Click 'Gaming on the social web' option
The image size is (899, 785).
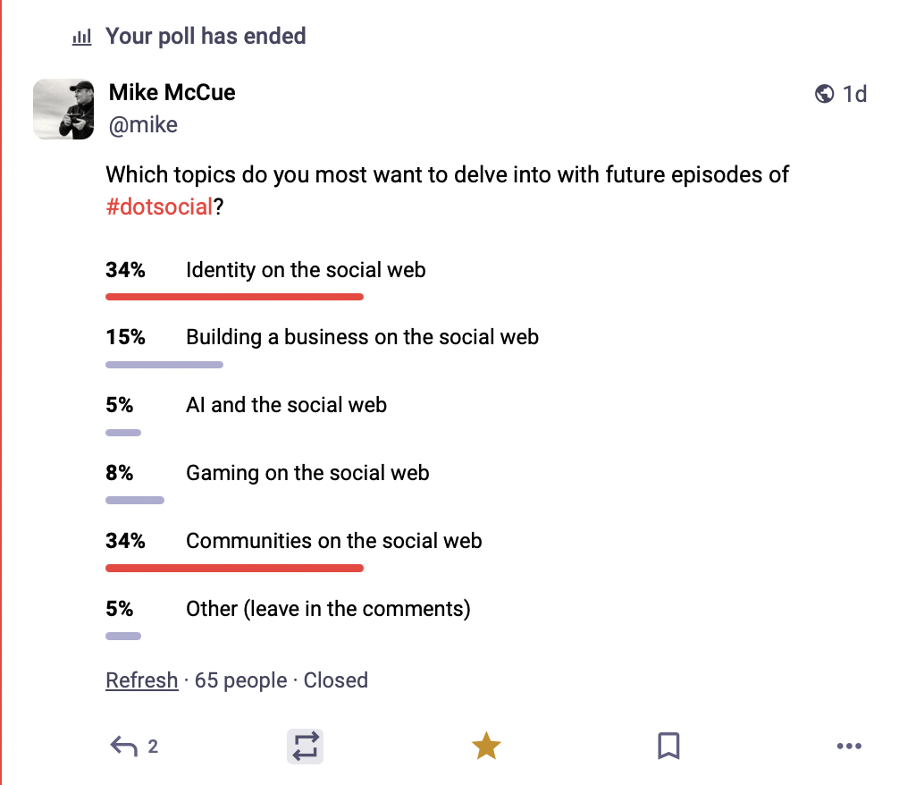click(307, 473)
